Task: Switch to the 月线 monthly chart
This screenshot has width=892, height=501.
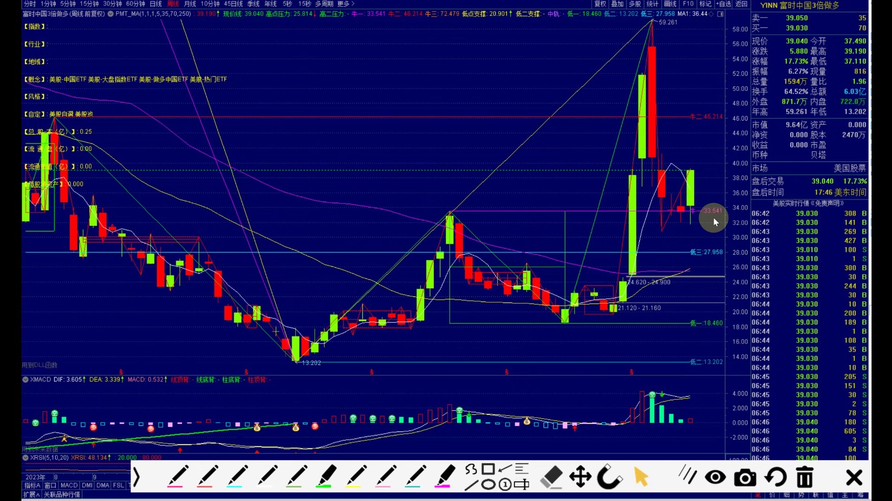Action: coord(190,4)
